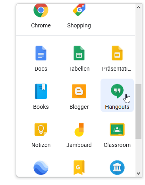Open Notizen keep notes app
Image resolution: width=145 pixels, height=185 pixels.
[41, 129]
